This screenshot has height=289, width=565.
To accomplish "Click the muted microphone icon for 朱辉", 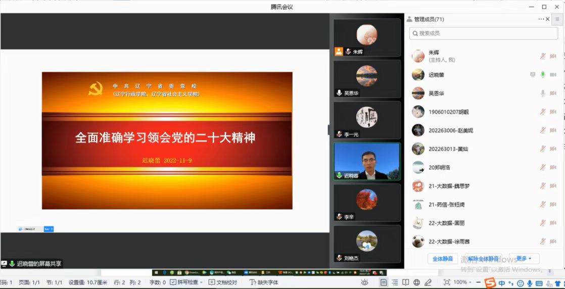I will coord(543,56).
